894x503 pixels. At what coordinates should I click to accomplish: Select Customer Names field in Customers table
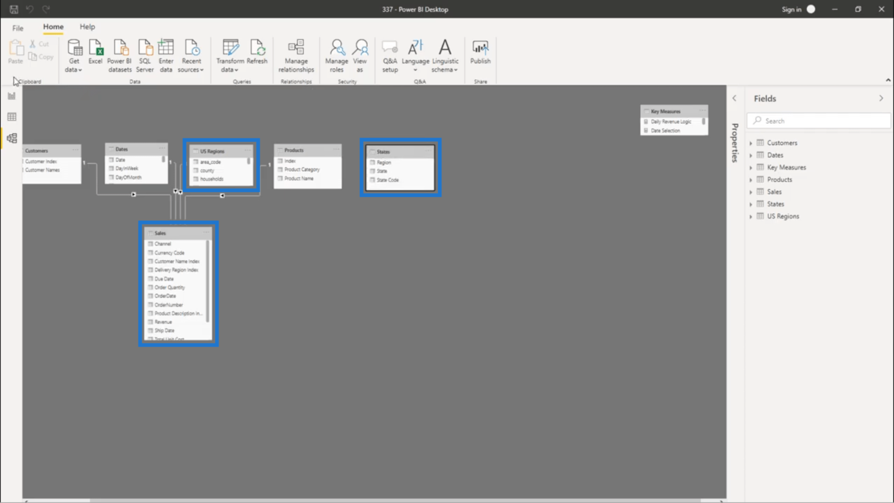43,170
